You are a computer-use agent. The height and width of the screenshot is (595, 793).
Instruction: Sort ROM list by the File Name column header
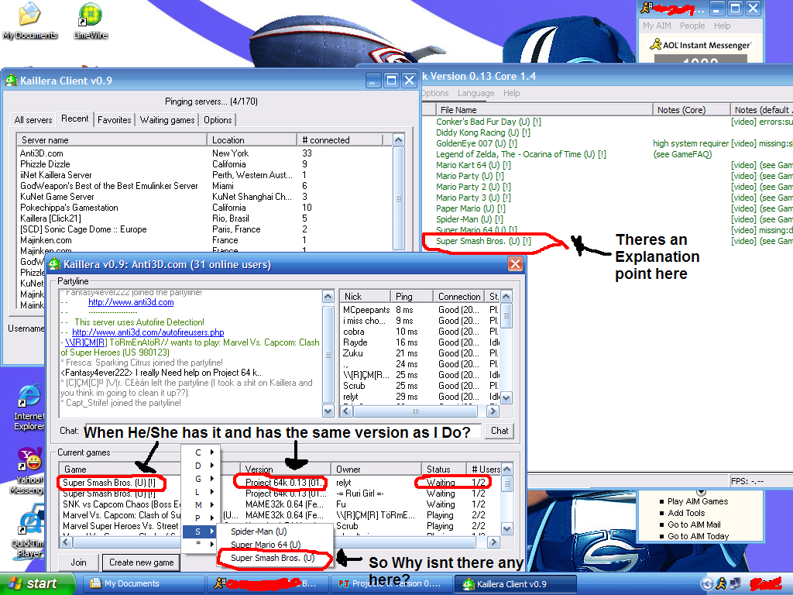(x=544, y=110)
